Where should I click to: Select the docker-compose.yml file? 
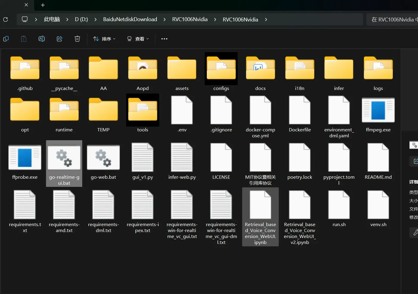[261, 117]
